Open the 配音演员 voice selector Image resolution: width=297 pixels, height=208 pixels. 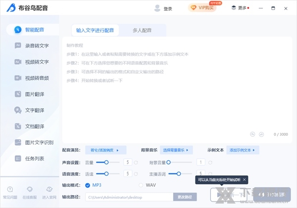click(x=106, y=150)
